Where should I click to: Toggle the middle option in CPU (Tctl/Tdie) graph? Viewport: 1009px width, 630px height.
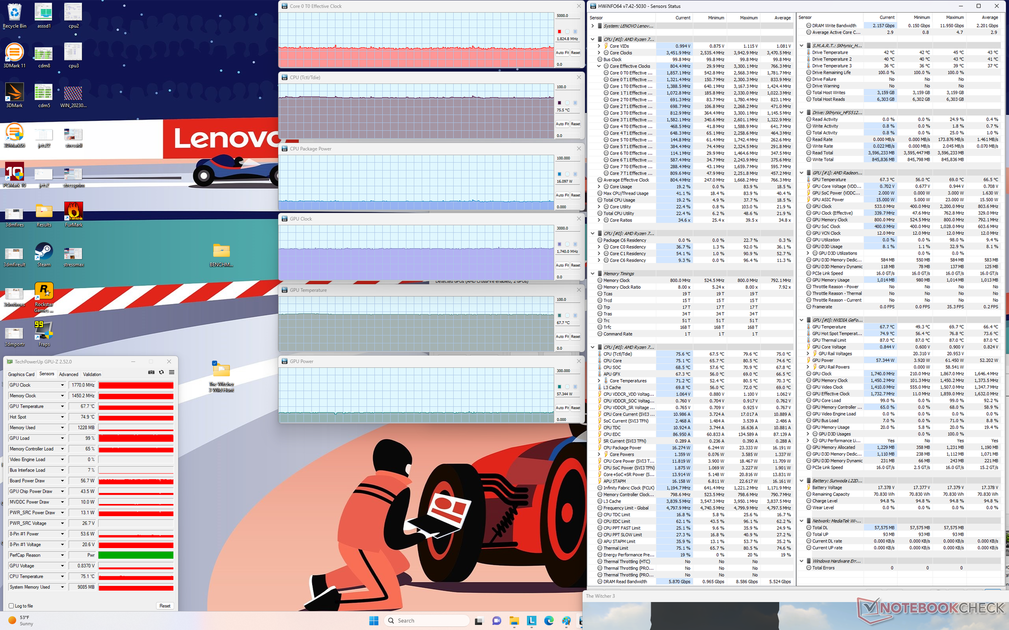click(x=567, y=103)
